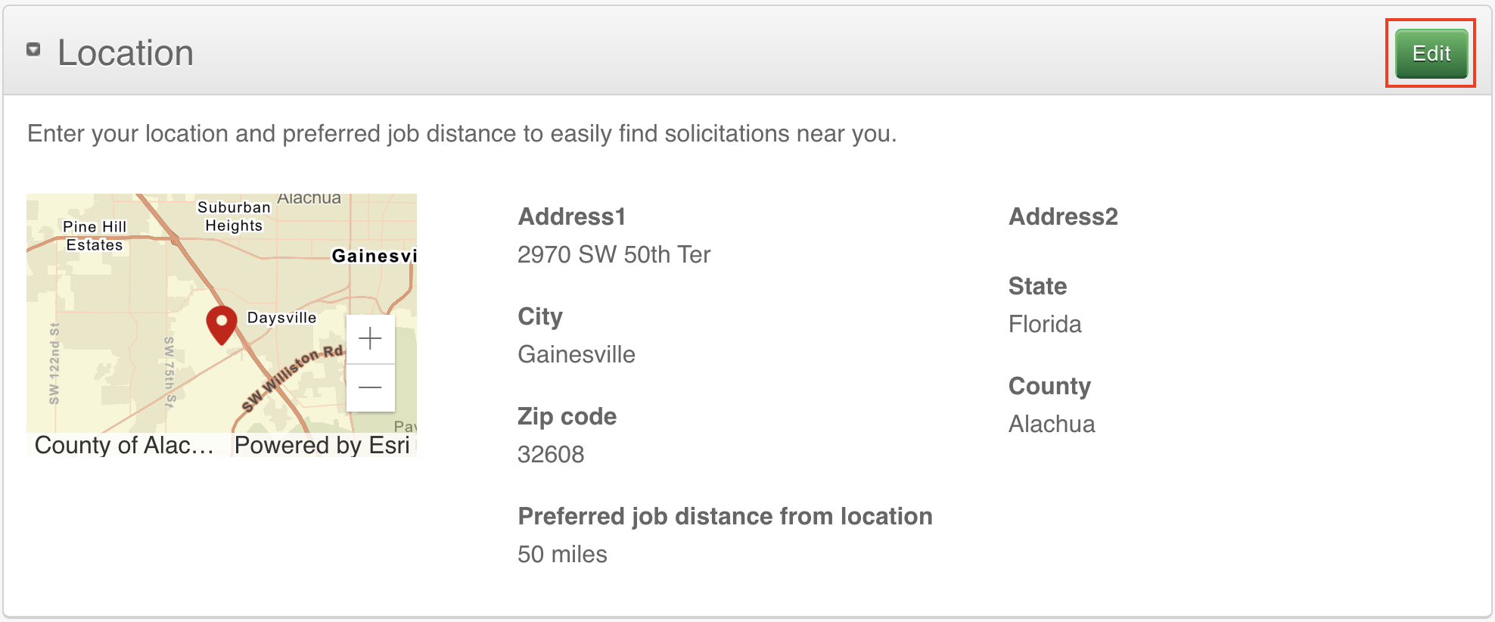Screen dimensions: 1495x622
Task: Zoom out on the map
Action: point(370,387)
